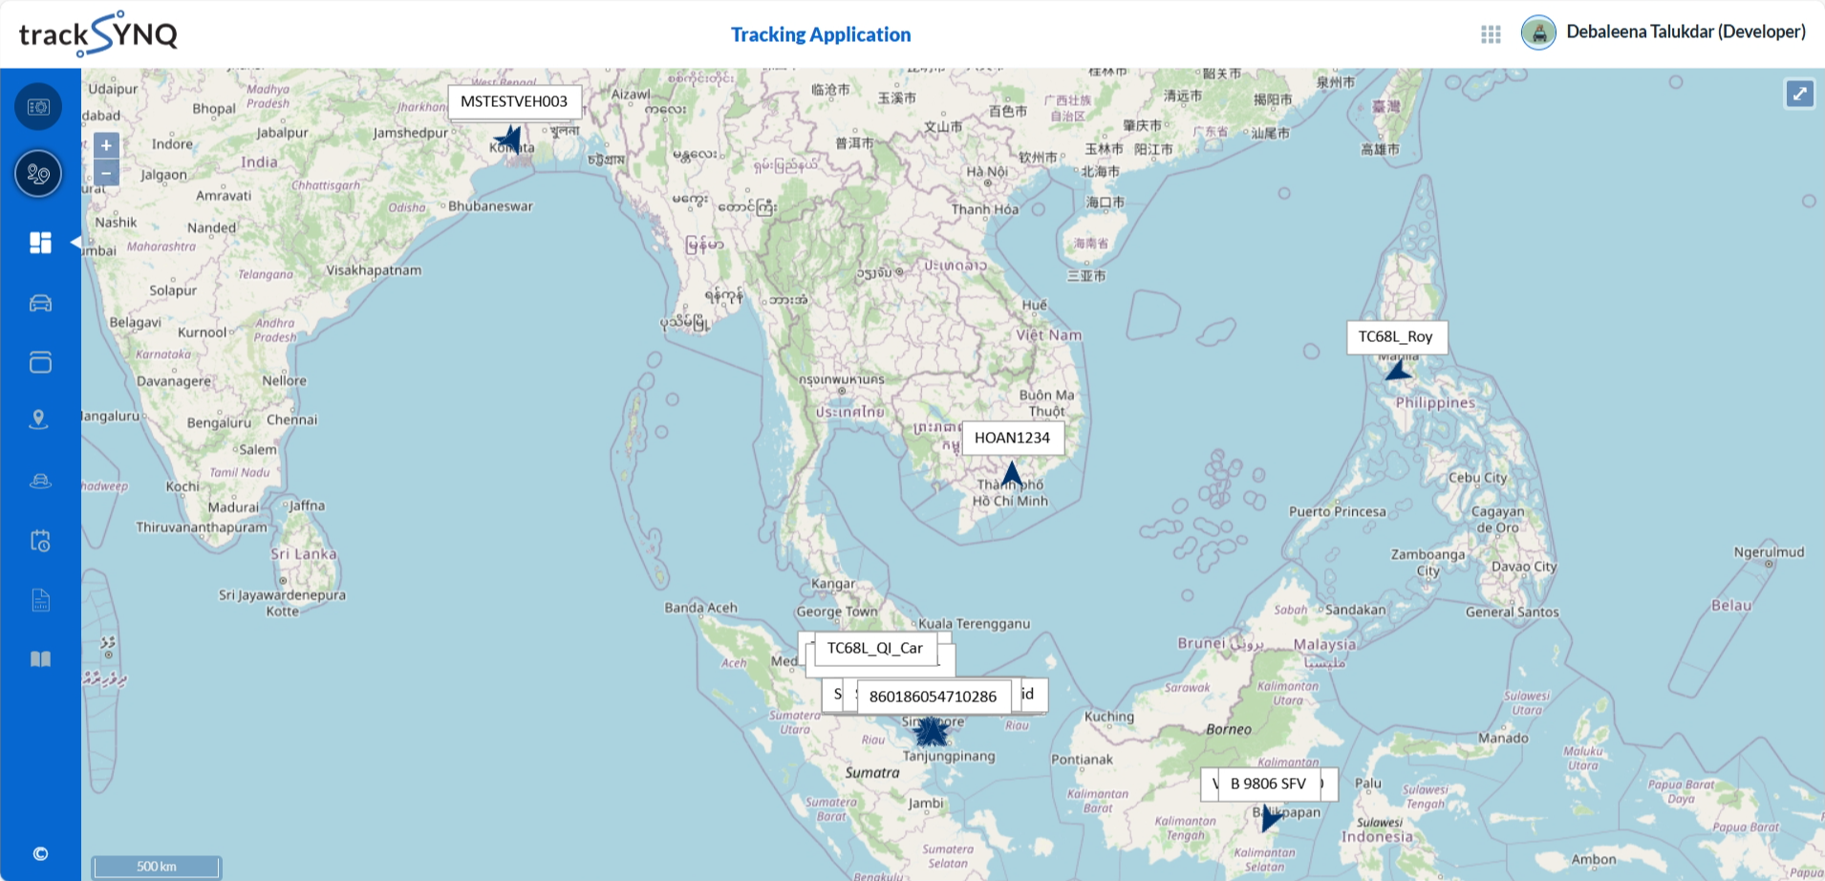This screenshot has height=881, width=1825.
Task: Select the HOAN1234 vehicle marker
Action: [x=1013, y=470]
